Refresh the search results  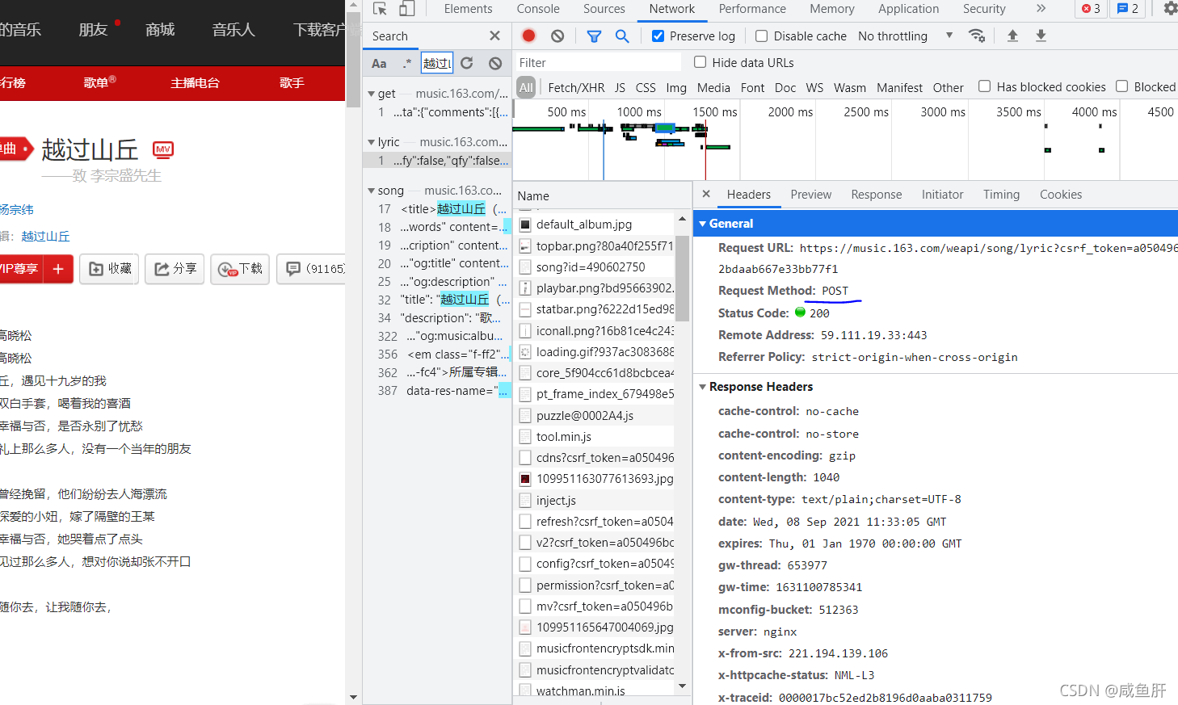point(467,63)
